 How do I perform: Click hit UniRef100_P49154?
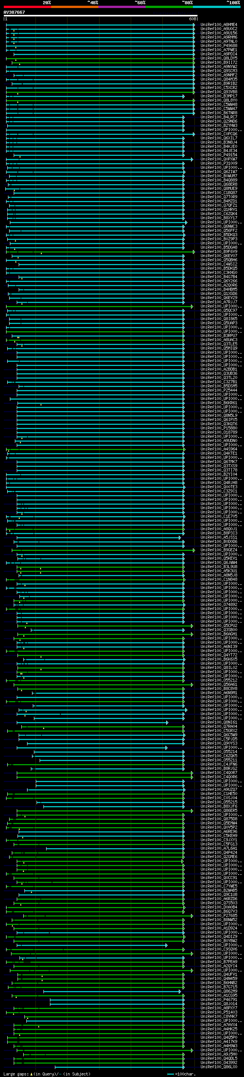coord(219,155)
